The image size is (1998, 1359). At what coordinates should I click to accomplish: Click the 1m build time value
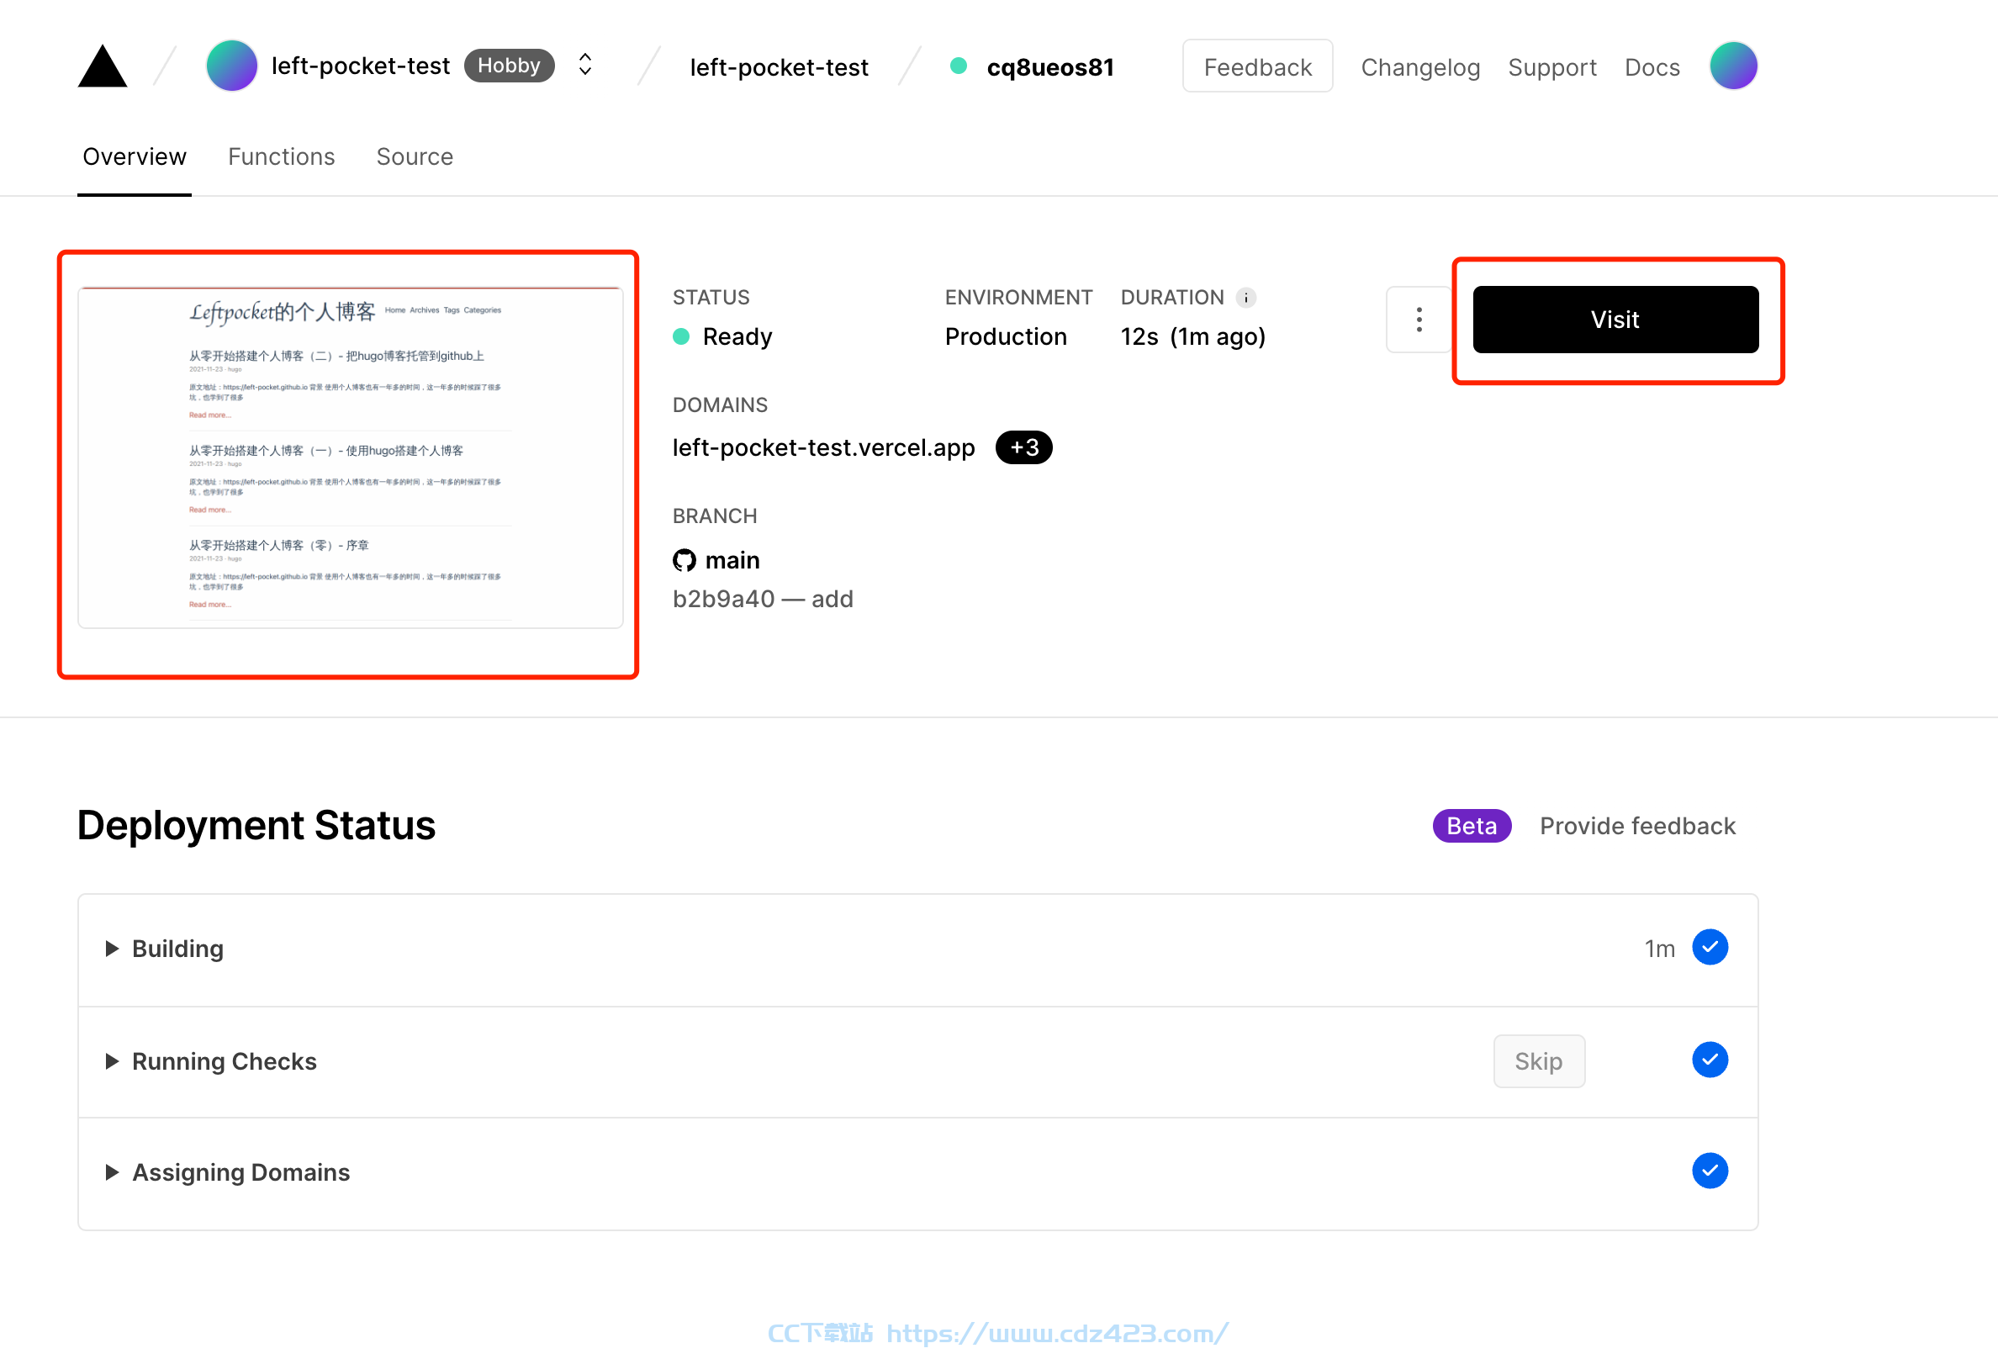coord(1660,949)
